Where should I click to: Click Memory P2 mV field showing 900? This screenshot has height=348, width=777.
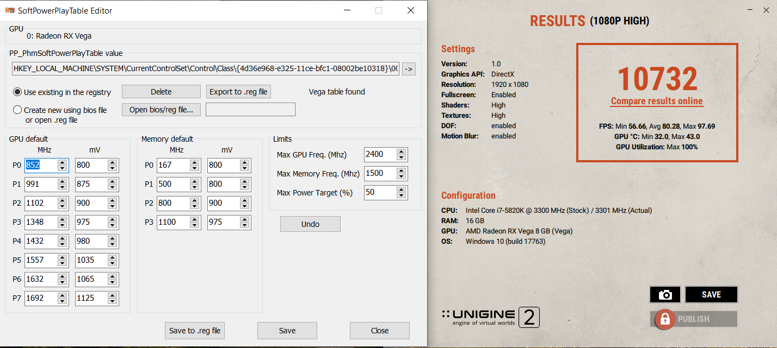click(223, 203)
